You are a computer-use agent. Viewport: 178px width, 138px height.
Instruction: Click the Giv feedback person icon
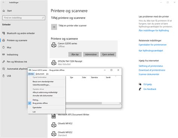coord(140,89)
